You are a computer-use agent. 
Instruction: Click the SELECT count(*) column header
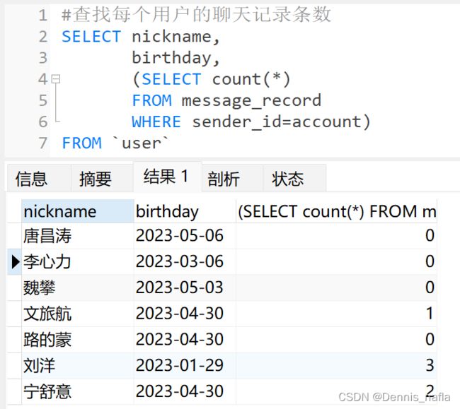pyautogui.click(x=336, y=211)
